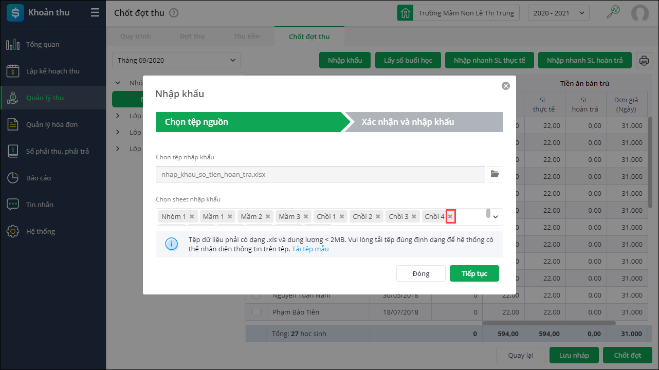Select the Chốt đợt thu tab

coord(309,36)
